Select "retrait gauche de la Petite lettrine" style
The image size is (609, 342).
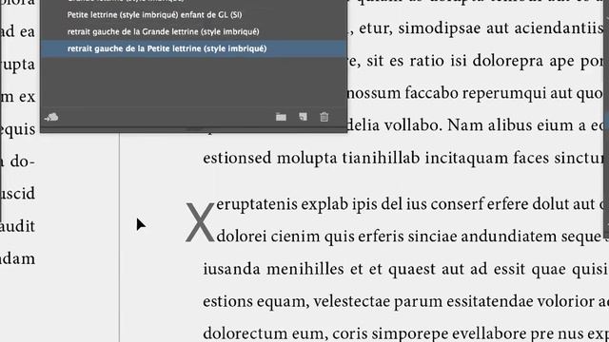click(x=193, y=48)
